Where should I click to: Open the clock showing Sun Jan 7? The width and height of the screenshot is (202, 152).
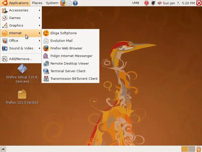tap(179, 3)
